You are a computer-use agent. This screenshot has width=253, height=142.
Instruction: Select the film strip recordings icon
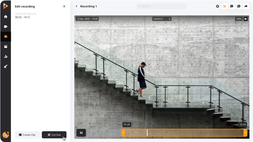point(6,36)
